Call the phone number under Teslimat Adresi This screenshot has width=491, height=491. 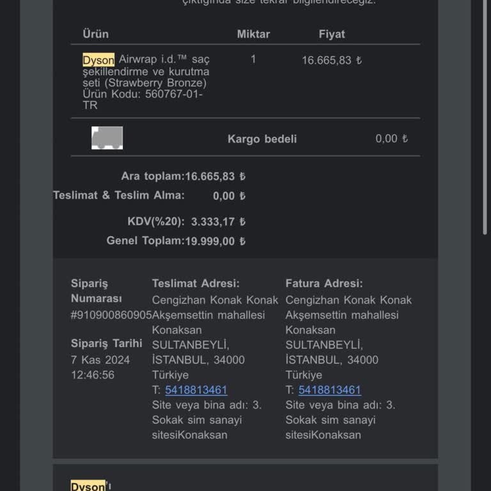point(196,390)
